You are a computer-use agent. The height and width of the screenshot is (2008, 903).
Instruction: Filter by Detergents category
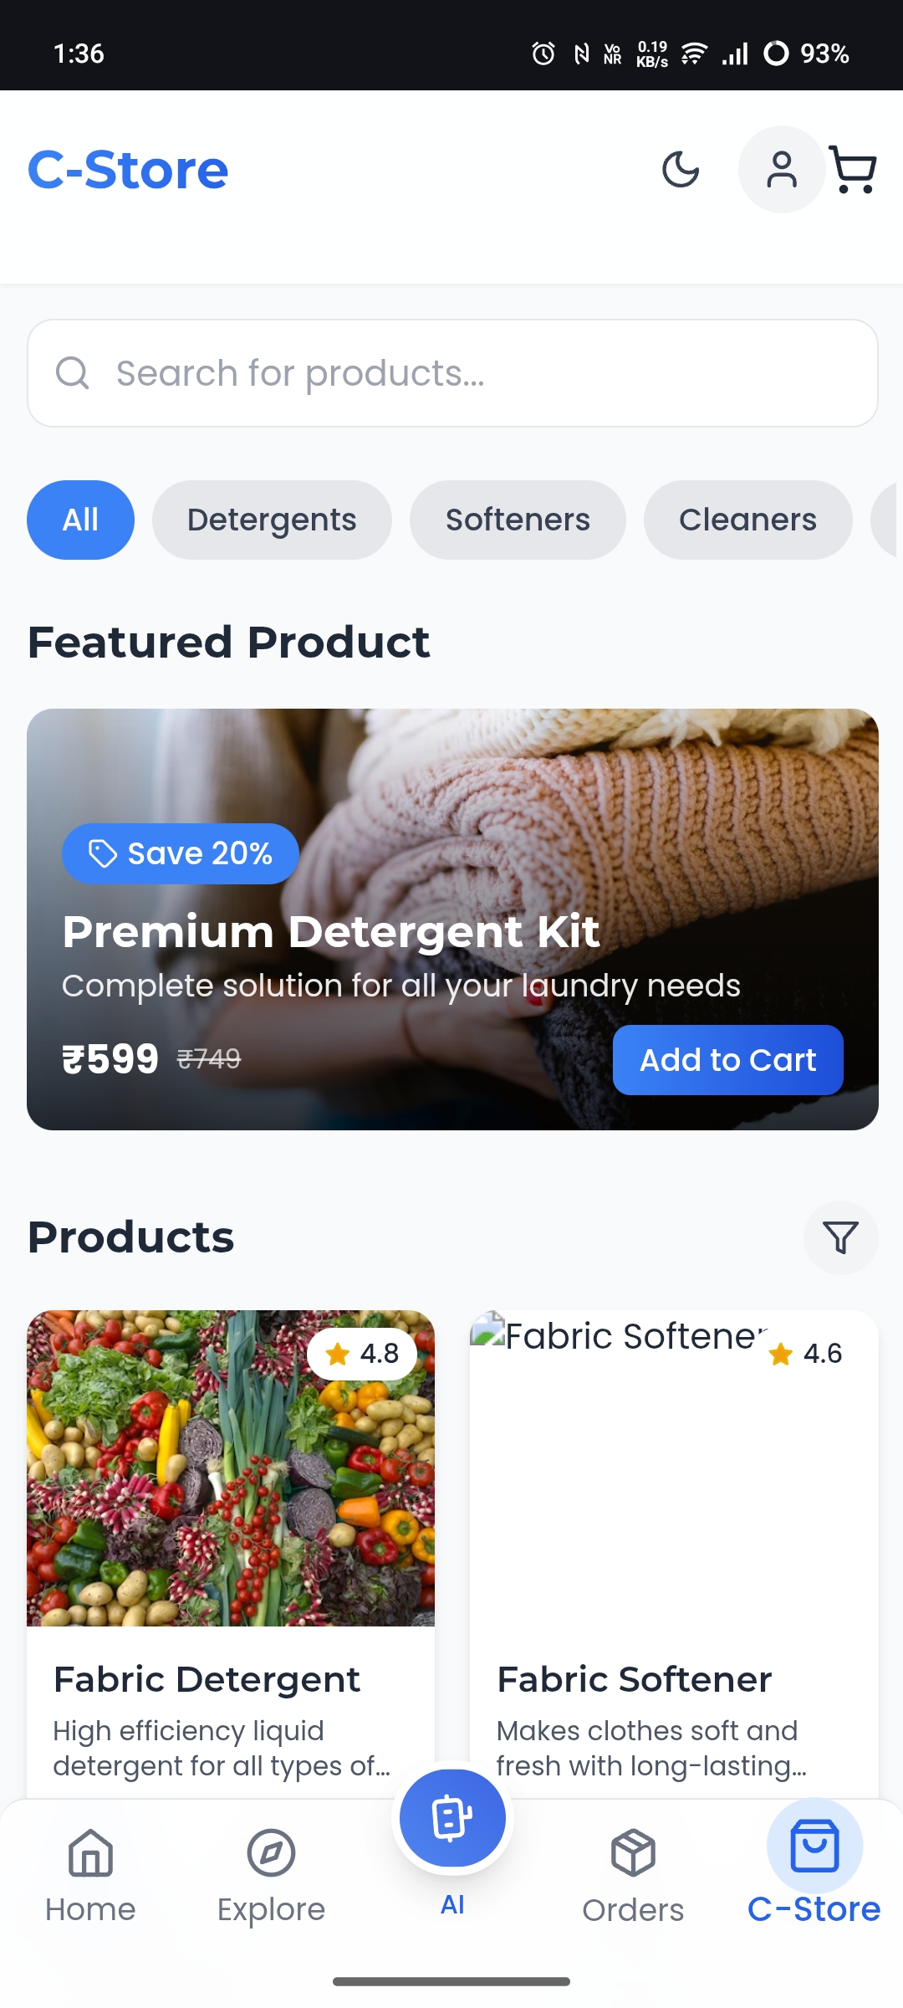point(272,520)
